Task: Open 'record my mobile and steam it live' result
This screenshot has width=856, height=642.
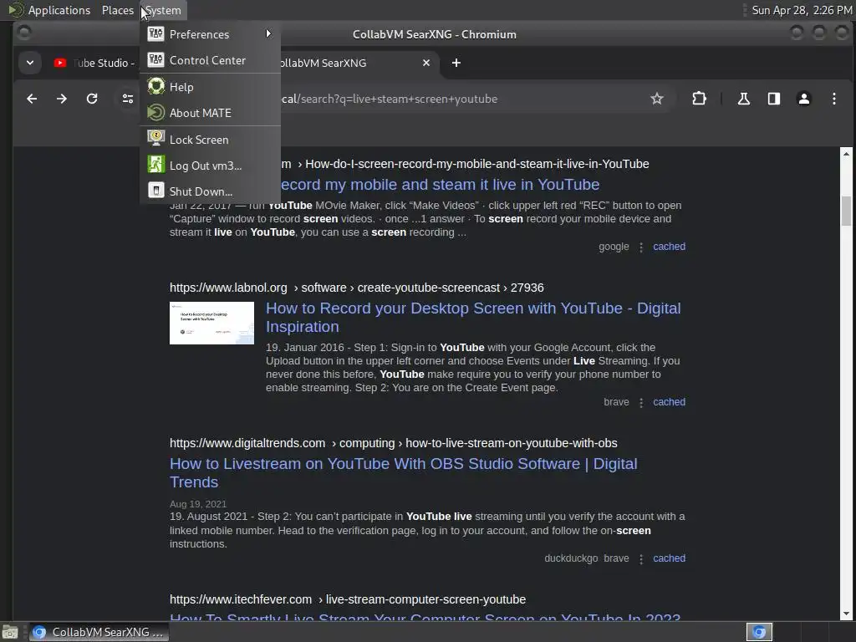Action: coord(440,185)
